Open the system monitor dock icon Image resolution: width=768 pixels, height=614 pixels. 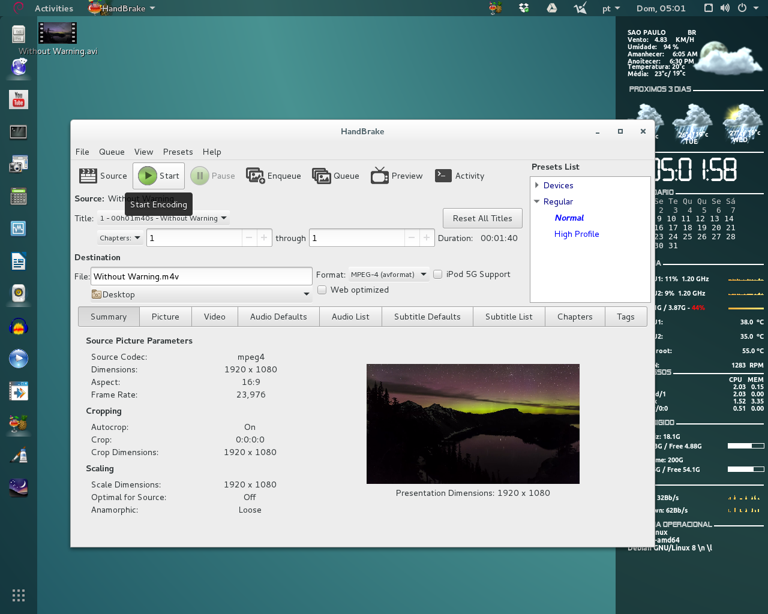19,228
